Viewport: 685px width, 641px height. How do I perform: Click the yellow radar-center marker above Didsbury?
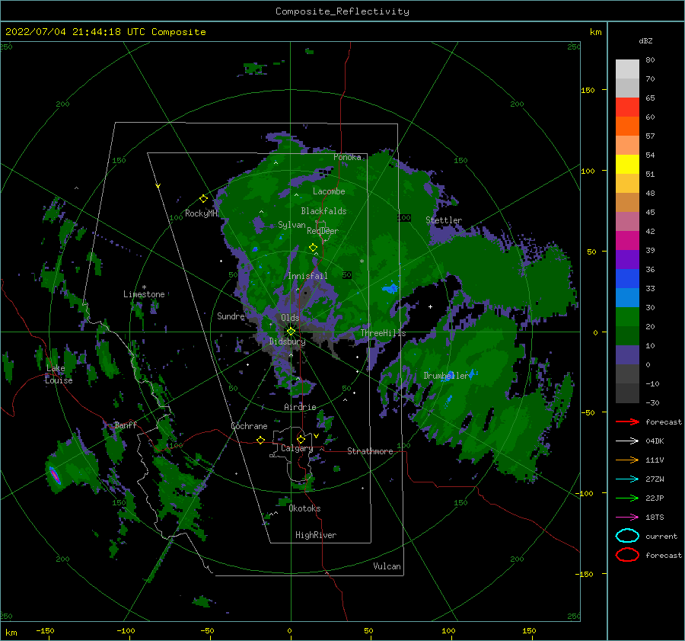click(291, 332)
